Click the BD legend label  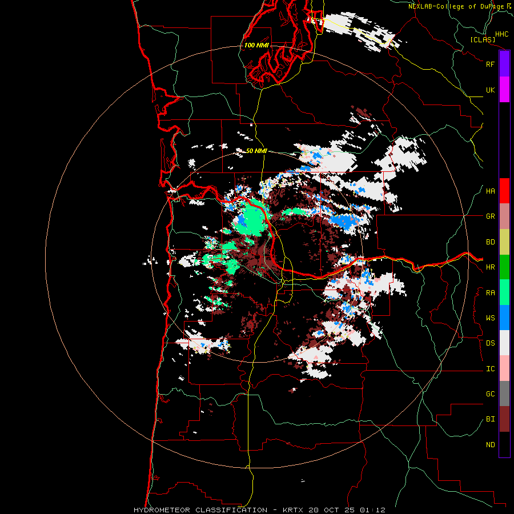(490, 242)
